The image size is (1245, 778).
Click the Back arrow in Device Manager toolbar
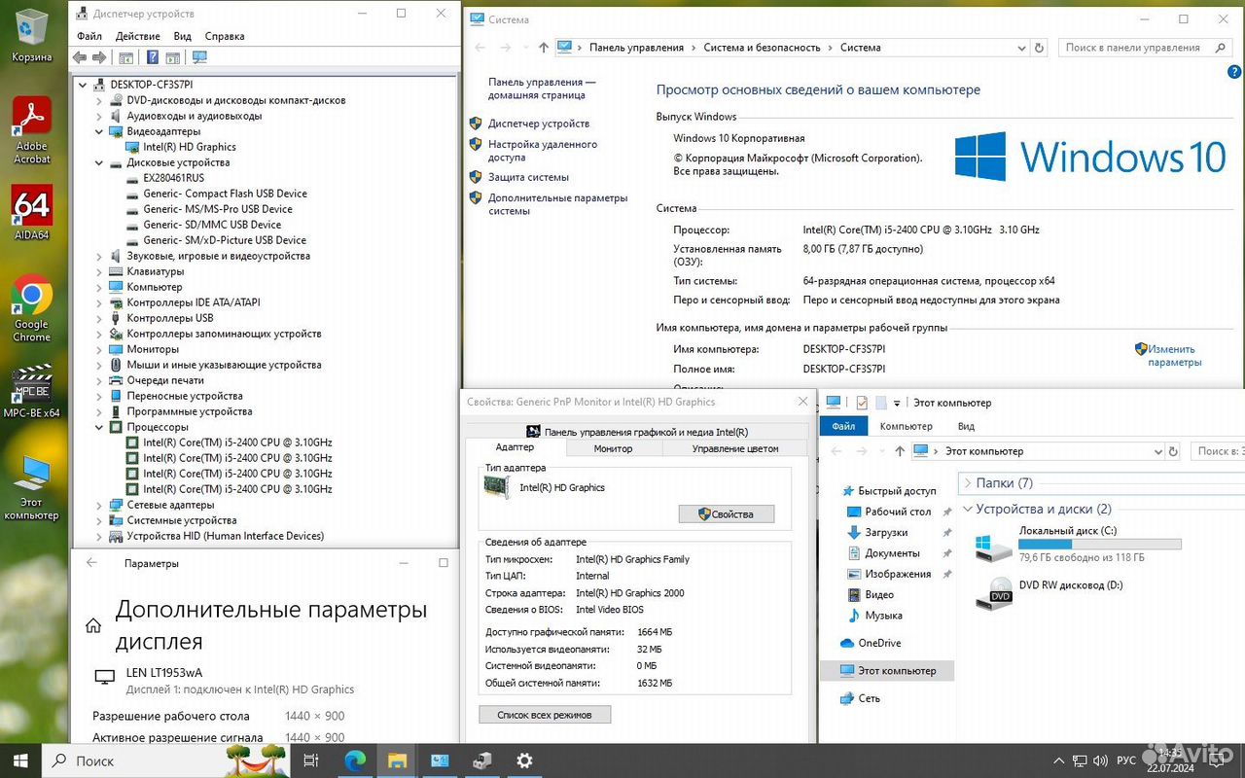[80, 57]
